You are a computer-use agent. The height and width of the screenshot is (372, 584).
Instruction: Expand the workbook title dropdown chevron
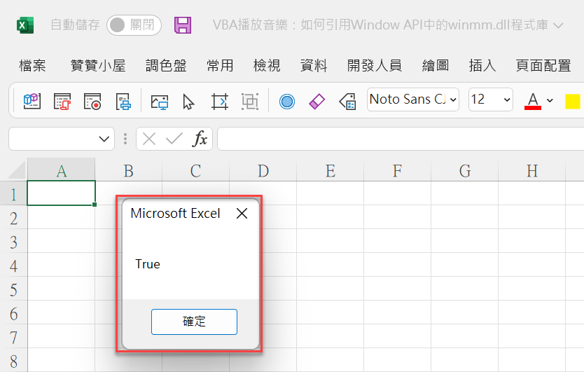(558, 25)
